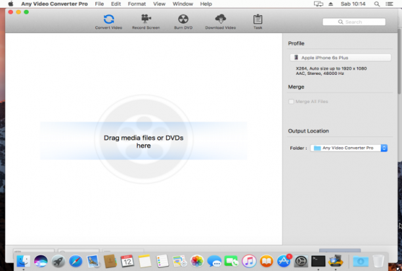Expand the output Folder dropdown
The image size is (402, 271).
click(x=349, y=148)
